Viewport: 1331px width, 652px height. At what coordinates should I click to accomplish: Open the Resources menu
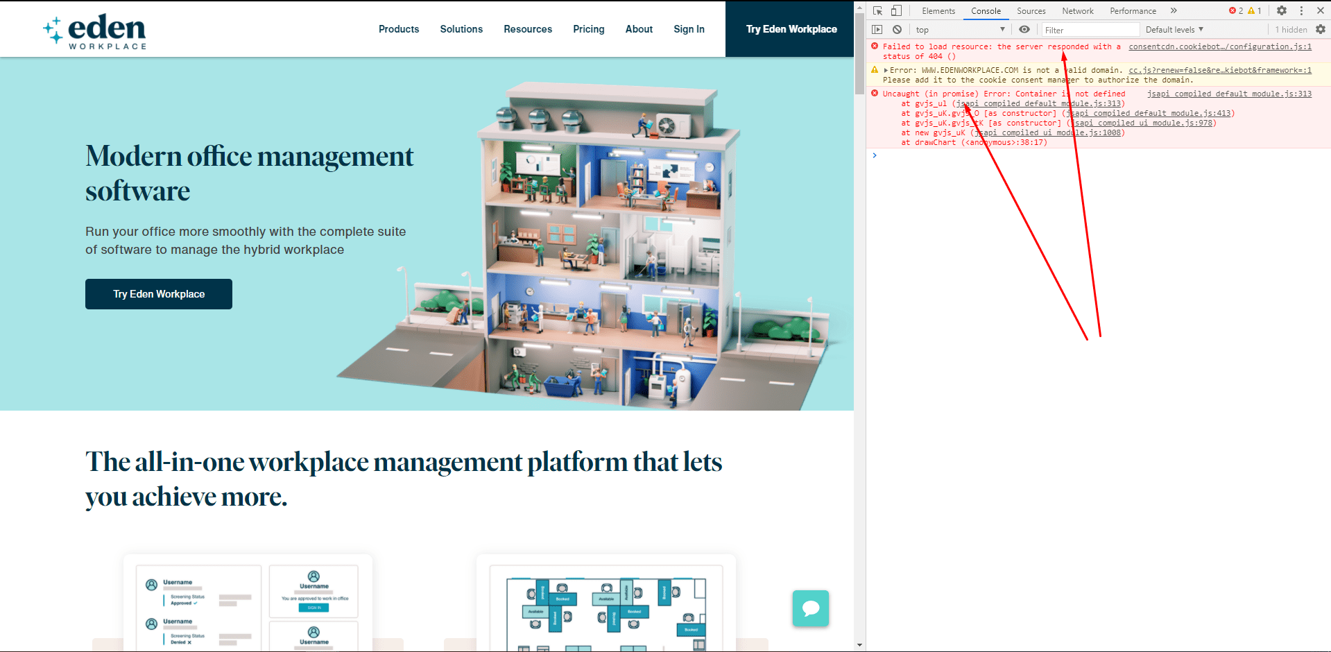coord(528,29)
